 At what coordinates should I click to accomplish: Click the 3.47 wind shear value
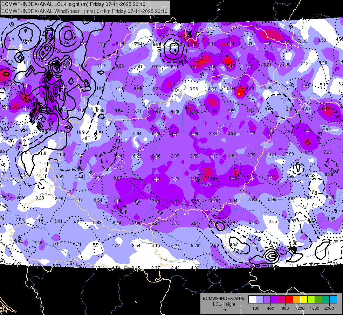156,178
